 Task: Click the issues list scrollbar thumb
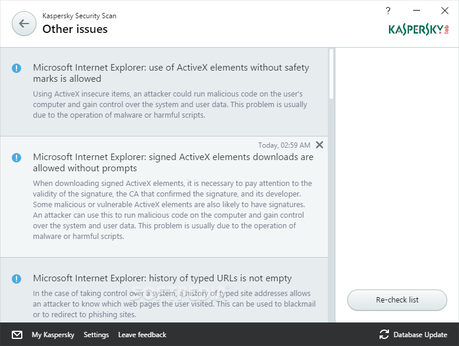click(x=331, y=74)
